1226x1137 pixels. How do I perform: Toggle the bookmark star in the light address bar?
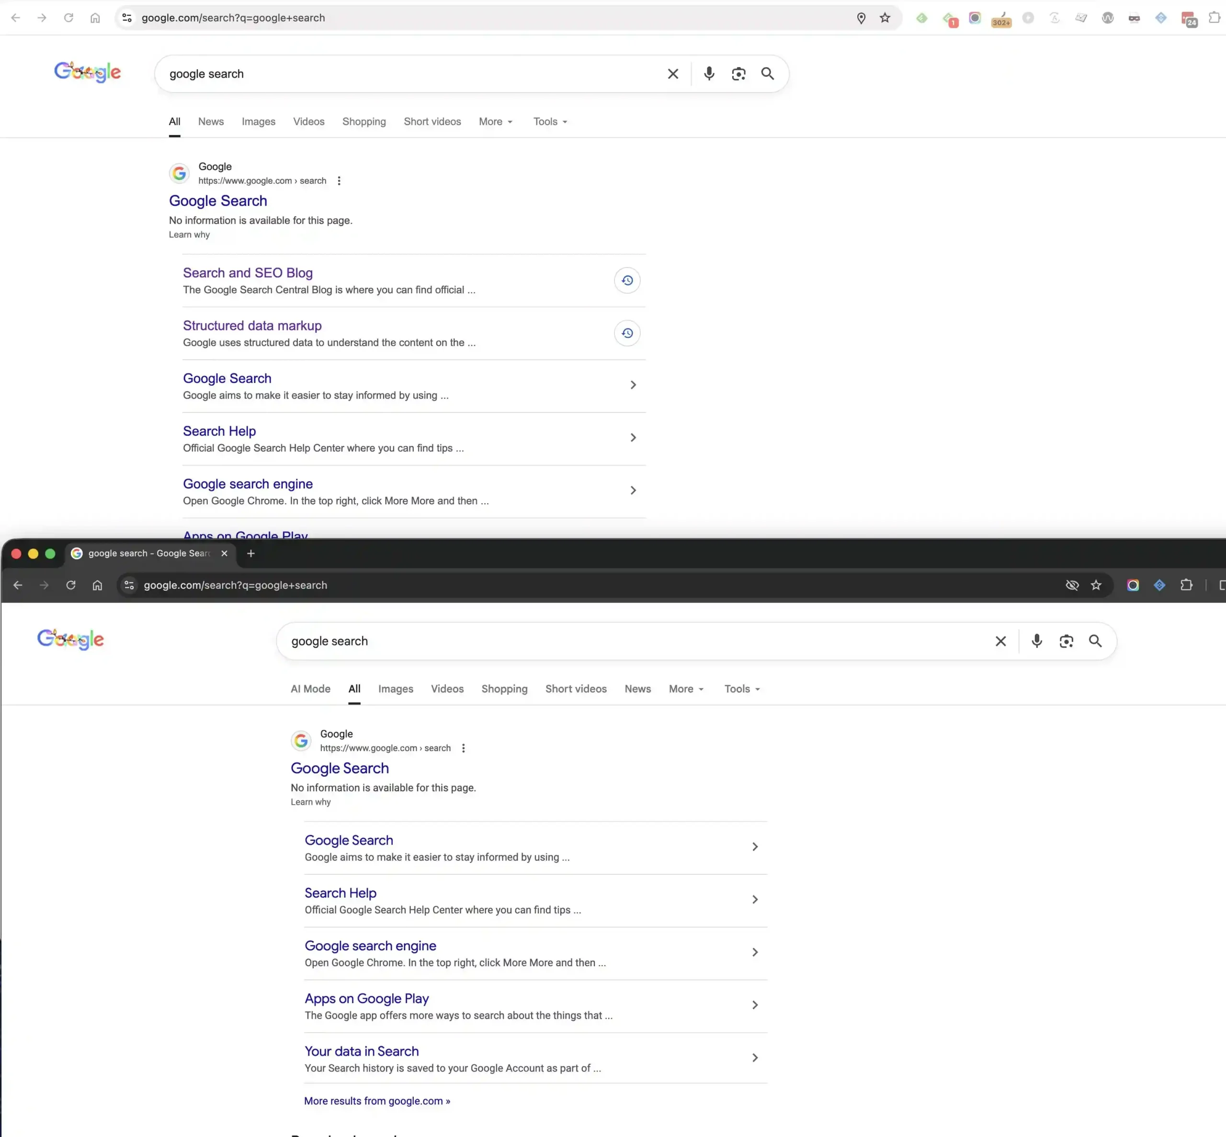coord(885,18)
